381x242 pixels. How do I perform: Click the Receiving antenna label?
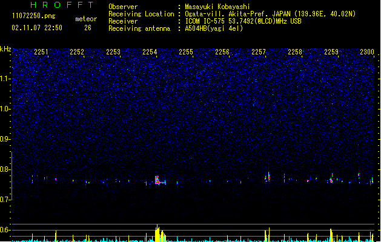tap(139, 28)
